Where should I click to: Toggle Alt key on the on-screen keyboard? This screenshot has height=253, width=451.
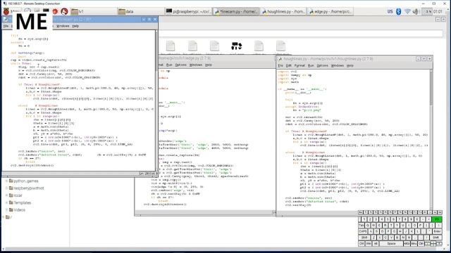(x=376, y=244)
